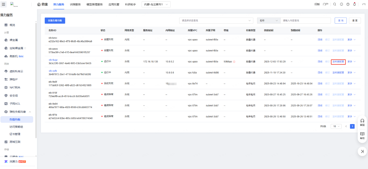
Task: Select 证书管理 in the sidebar
Action: pyautogui.click(x=15, y=134)
